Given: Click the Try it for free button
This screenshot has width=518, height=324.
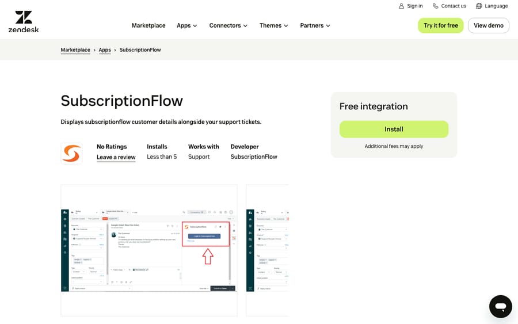Looking at the screenshot, I should (x=441, y=25).
